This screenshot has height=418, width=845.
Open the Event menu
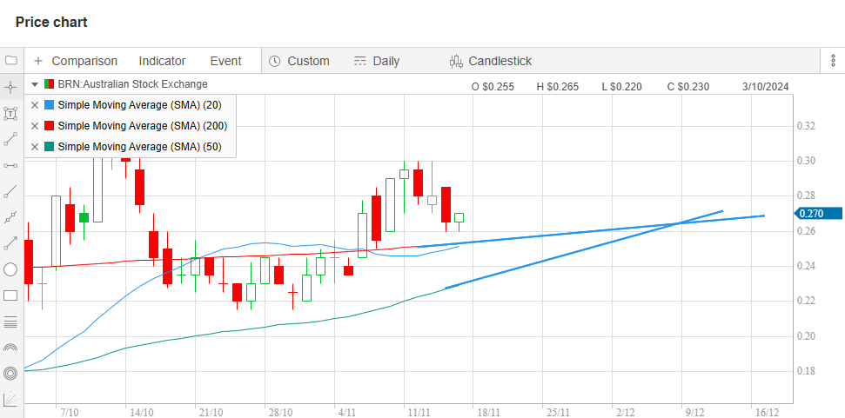[x=225, y=61]
